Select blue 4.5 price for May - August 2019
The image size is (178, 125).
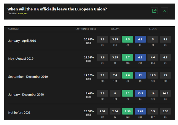tap(140, 57)
